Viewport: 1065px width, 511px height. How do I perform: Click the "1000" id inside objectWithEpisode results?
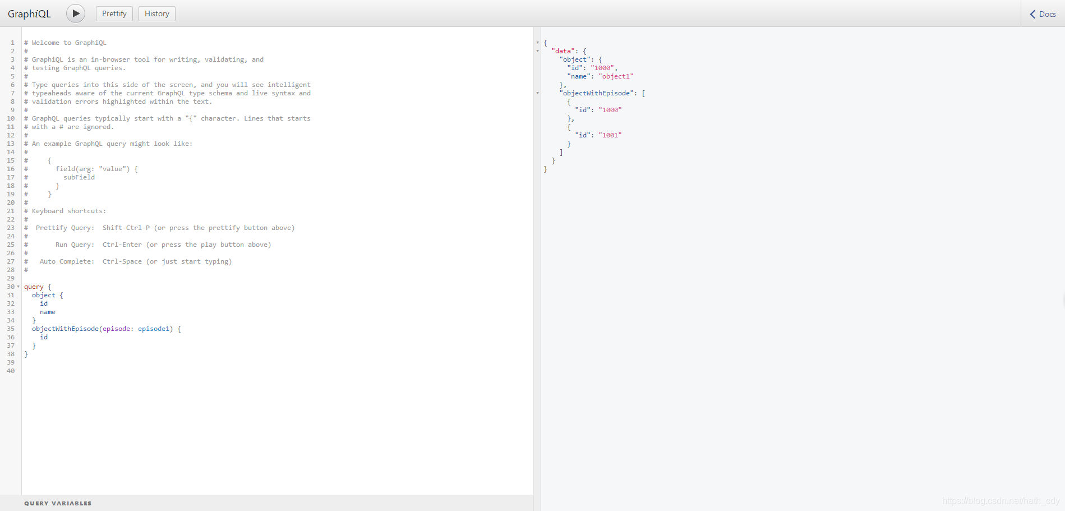pyautogui.click(x=610, y=110)
